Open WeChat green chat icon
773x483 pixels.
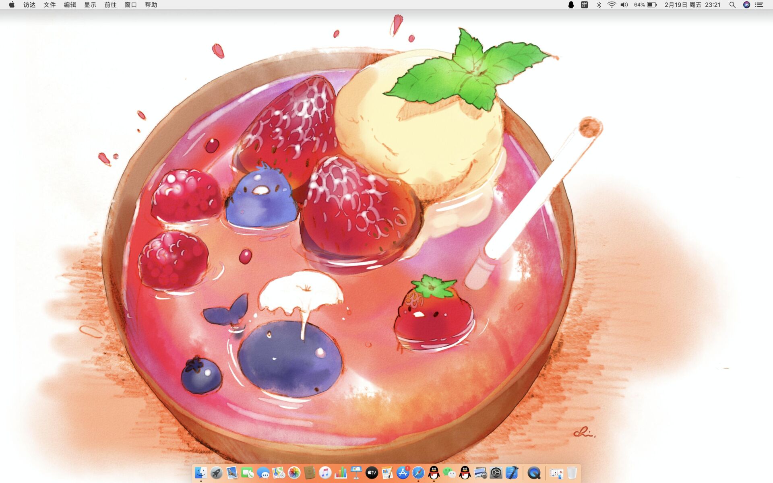click(449, 473)
